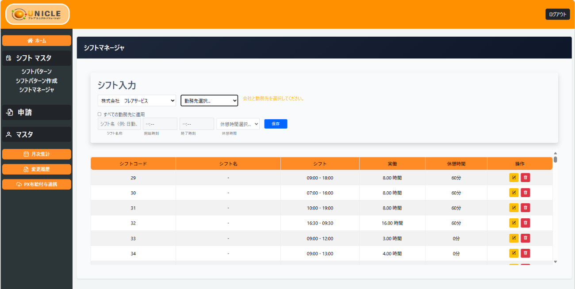575x289 pixels.
Task: Remove shift code 30 via trash icon
Action: click(525, 193)
